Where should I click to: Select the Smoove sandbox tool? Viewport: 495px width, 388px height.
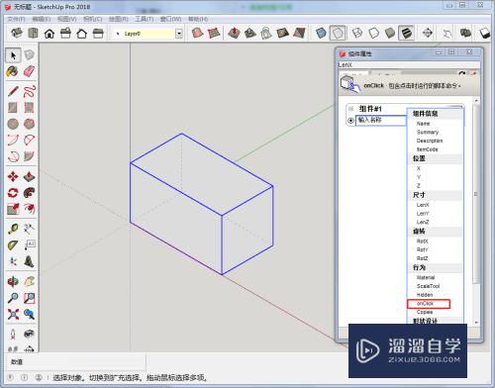[234, 33]
